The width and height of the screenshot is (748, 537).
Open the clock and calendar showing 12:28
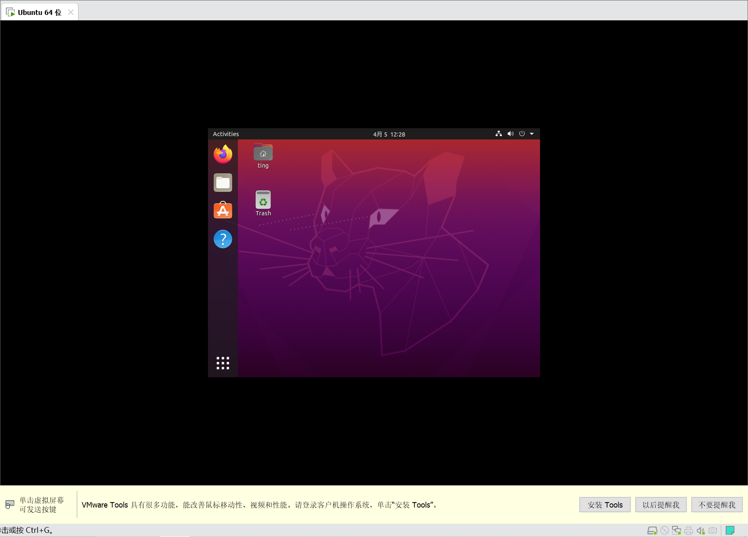click(389, 134)
